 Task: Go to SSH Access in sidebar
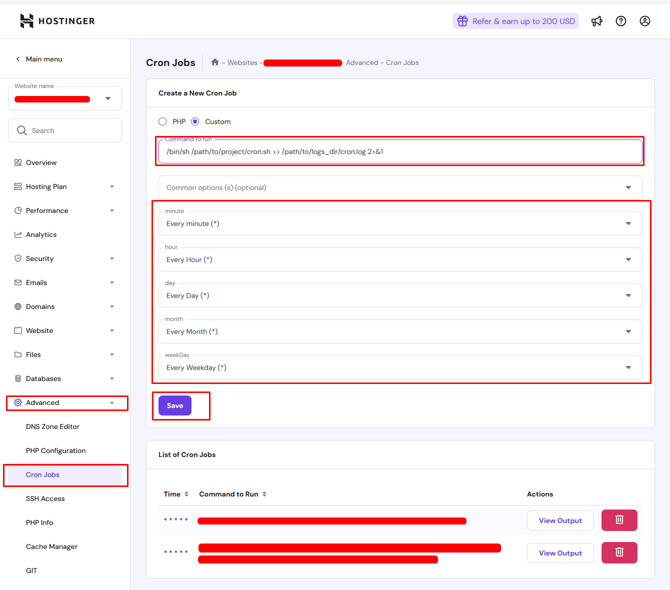click(x=45, y=498)
